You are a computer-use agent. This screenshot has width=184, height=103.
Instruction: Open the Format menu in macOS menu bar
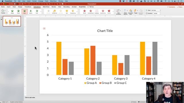pos(34,1)
